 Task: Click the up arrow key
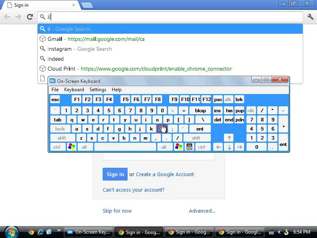(229, 138)
